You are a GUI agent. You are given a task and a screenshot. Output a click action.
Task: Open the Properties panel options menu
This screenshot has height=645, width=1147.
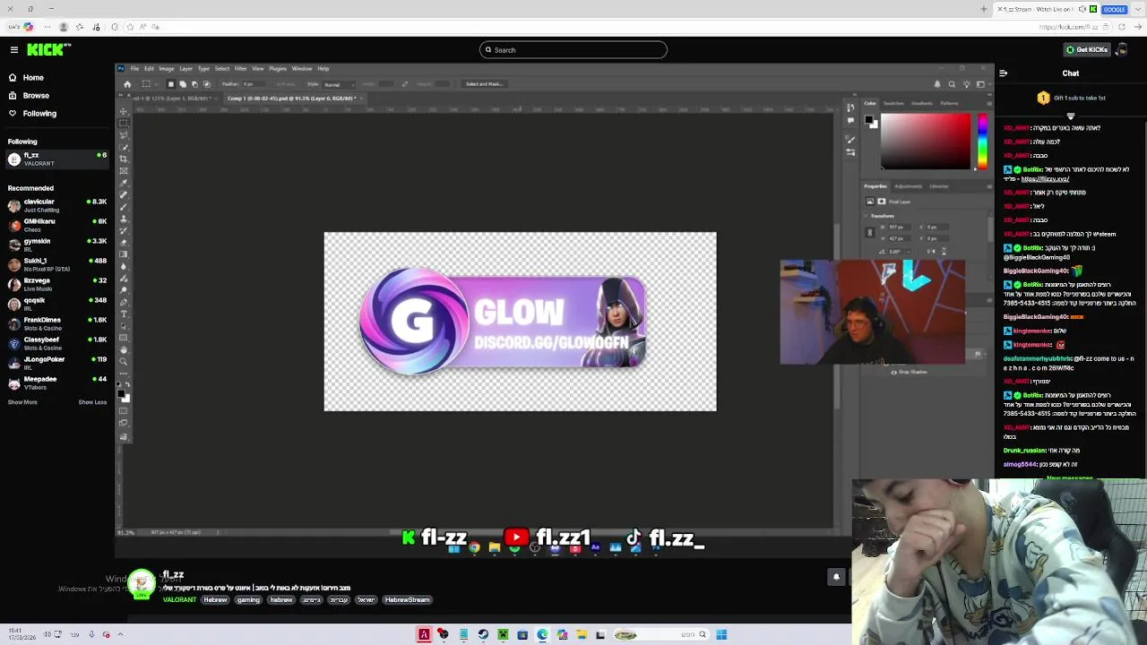988,186
